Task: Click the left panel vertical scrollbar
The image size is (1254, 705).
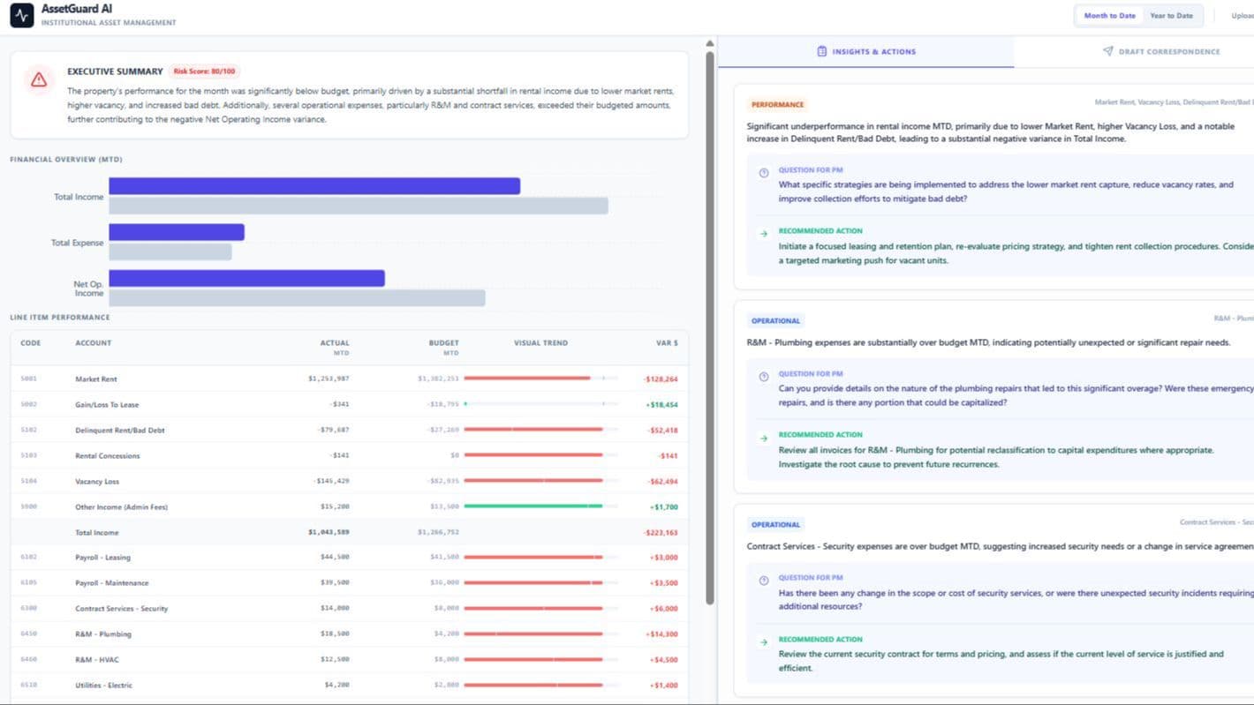Action: click(x=709, y=326)
